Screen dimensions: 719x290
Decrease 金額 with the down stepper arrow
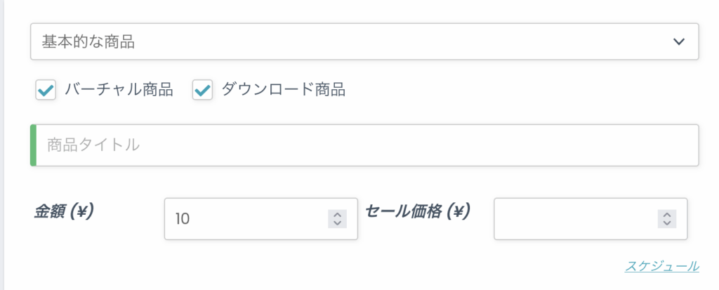click(337, 223)
